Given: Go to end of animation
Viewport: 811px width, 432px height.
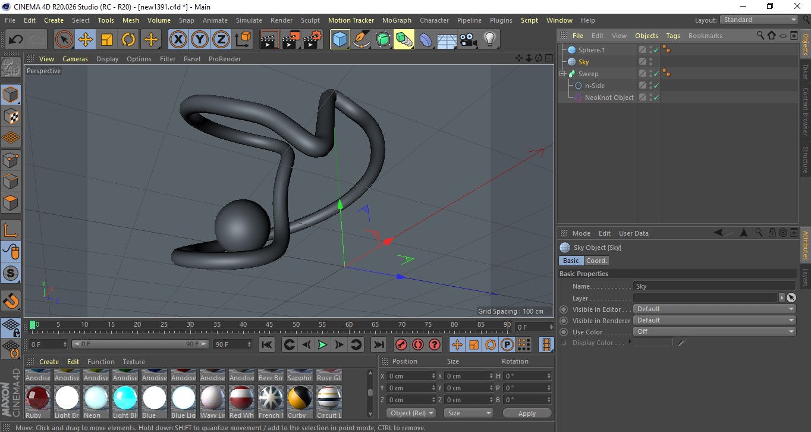Looking at the screenshot, I should click(x=378, y=345).
